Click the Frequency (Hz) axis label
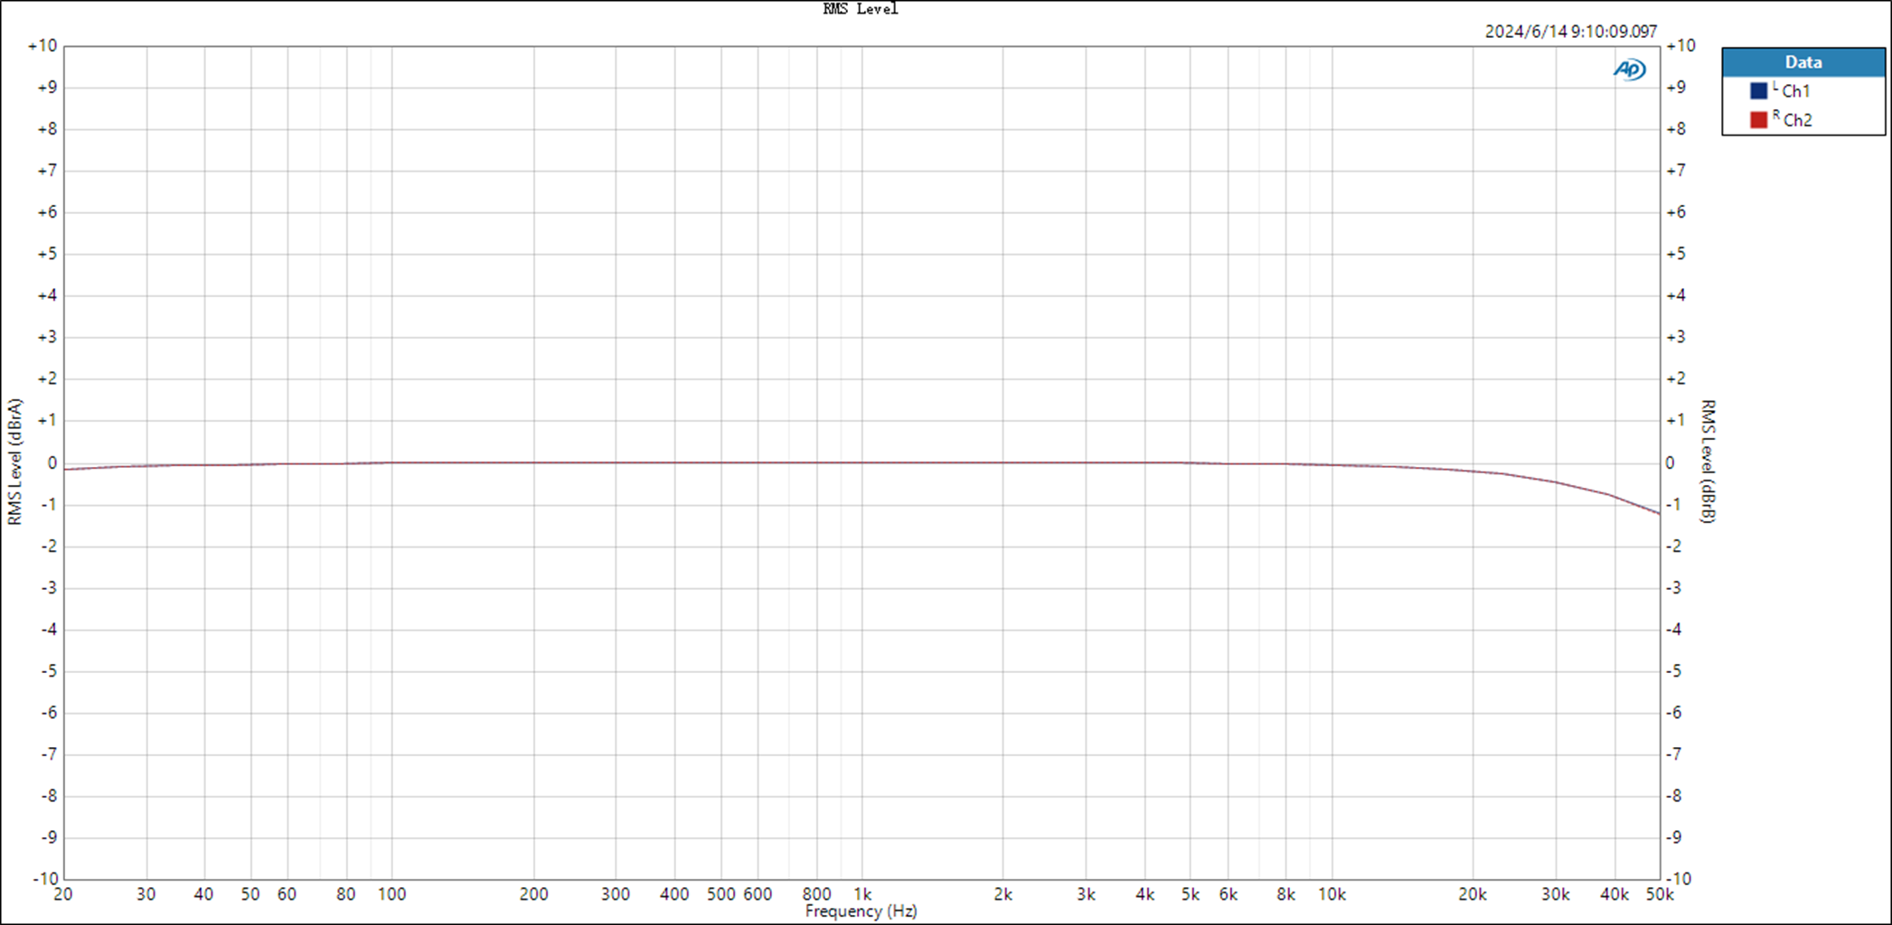This screenshot has width=1892, height=925. coord(860,911)
